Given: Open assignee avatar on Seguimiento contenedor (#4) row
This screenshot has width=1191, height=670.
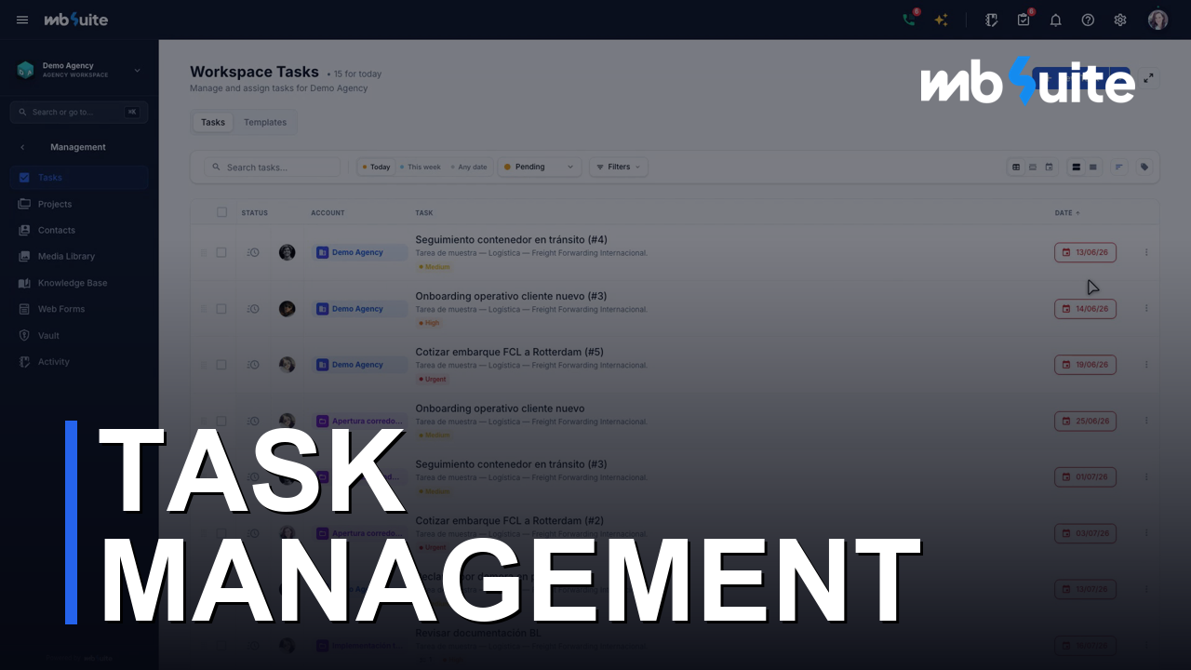Looking at the screenshot, I should [x=287, y=252].
